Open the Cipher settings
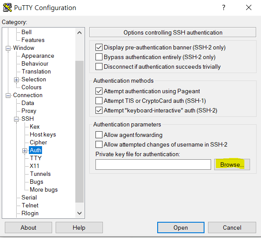The height and width of the screenshot is (238, 261). coord(38,142)
